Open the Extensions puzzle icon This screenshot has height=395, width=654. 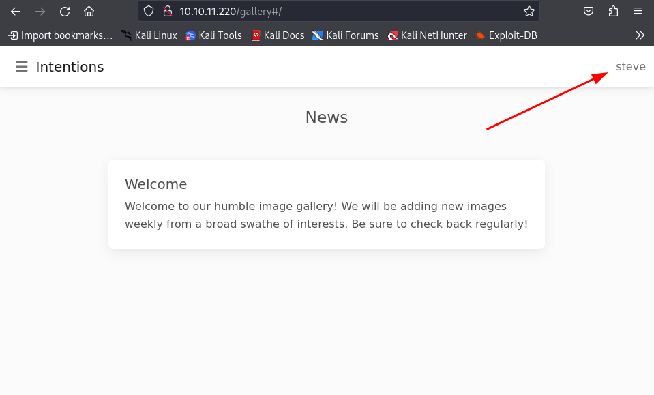point(613,11)
